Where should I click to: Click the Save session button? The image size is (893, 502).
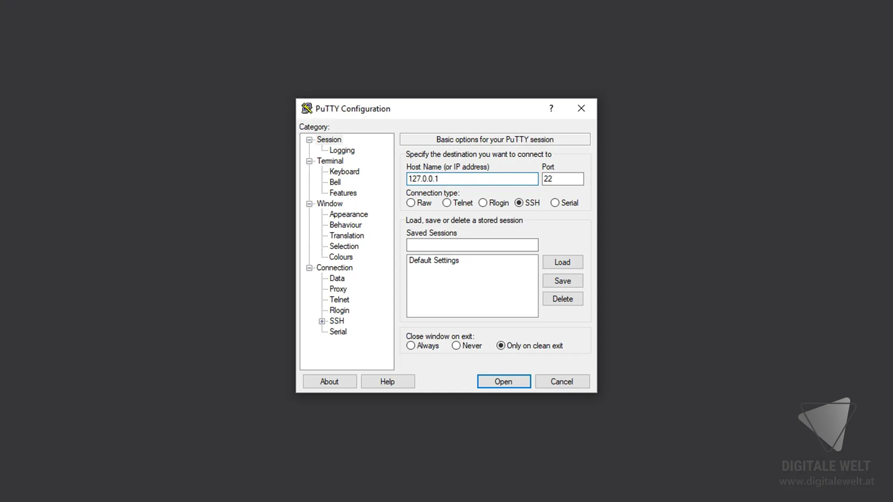click(x=562, y=281)
